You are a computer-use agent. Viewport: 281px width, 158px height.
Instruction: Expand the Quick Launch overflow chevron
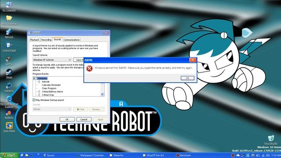pos(38,154)
